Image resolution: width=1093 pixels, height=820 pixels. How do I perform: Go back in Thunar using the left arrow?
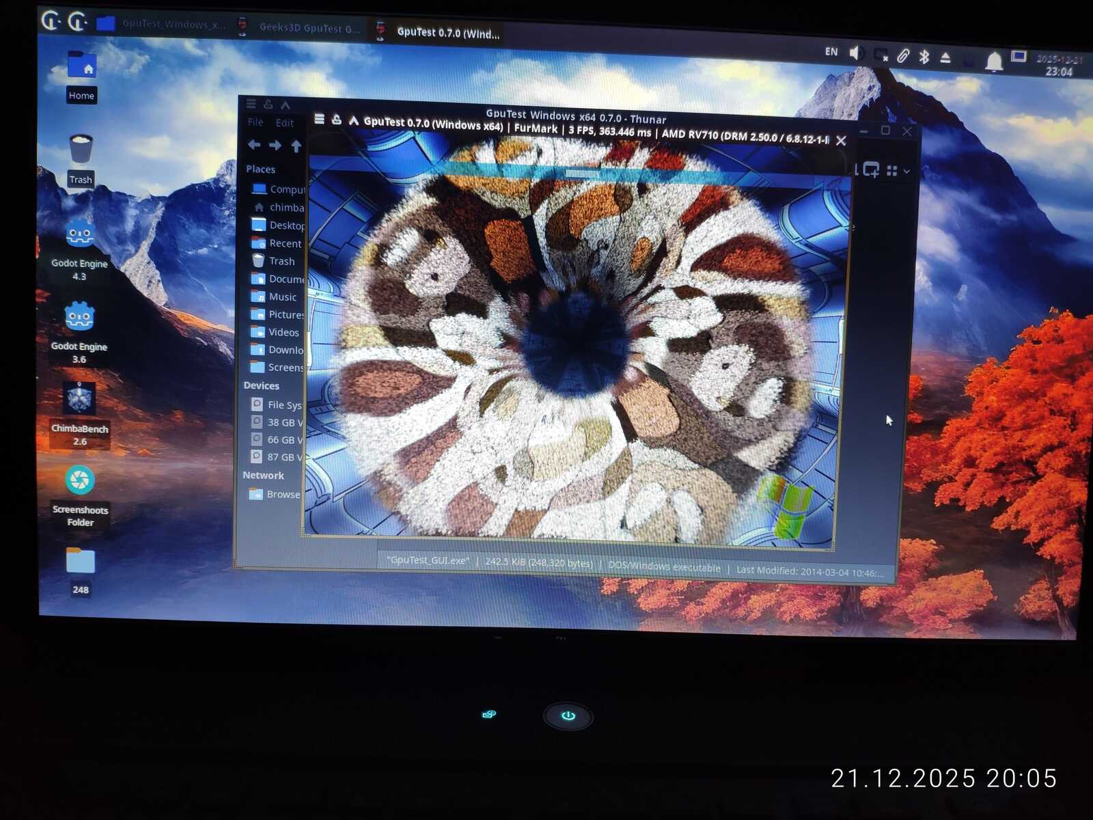pyautogui.click(x=254, y=145)
